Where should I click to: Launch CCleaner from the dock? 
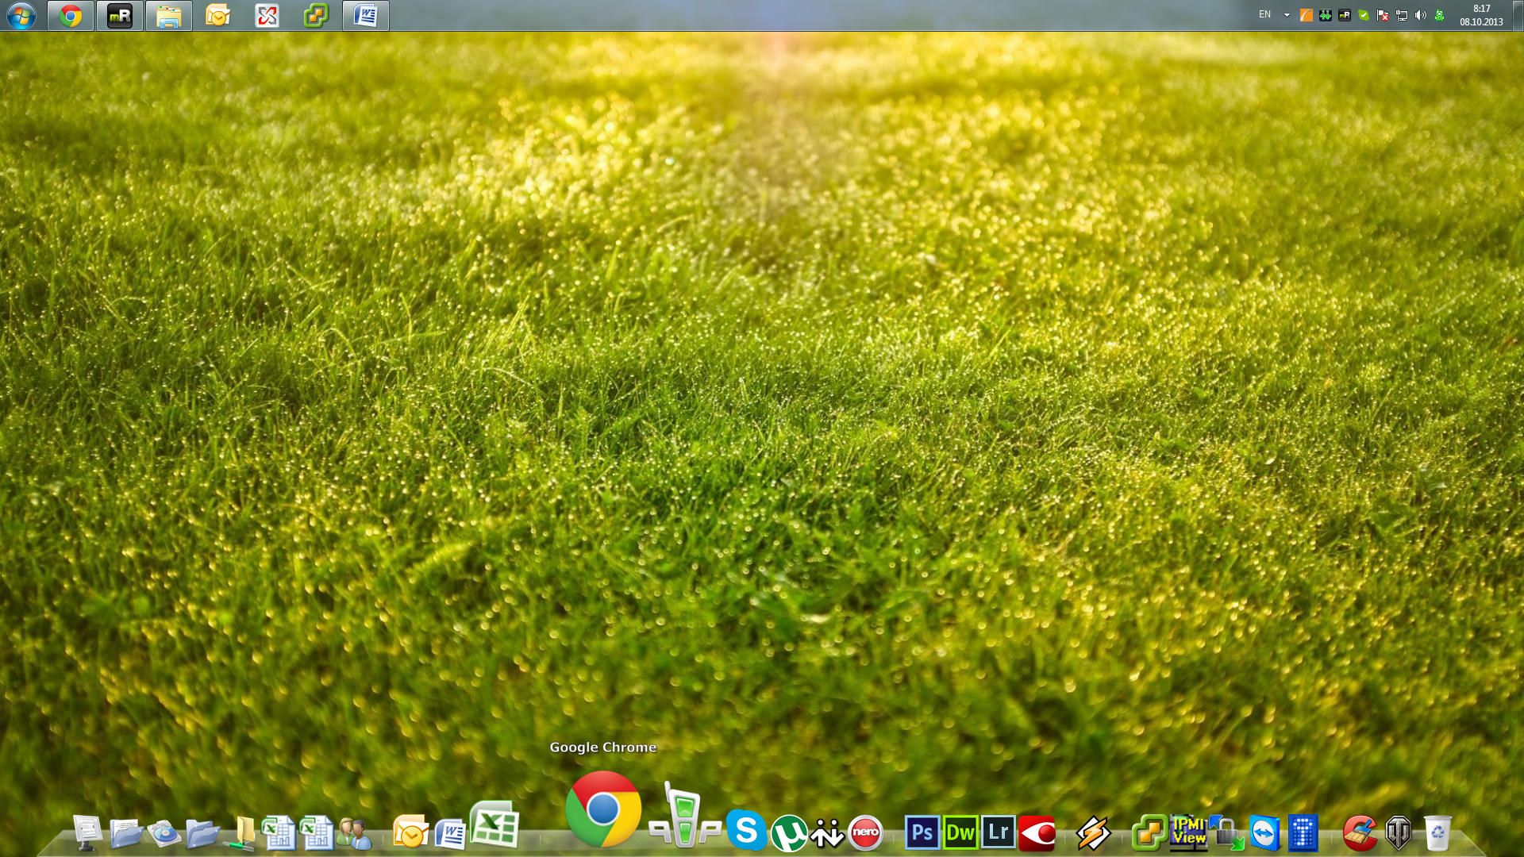pyautogui.click(x=1360, y=833)
